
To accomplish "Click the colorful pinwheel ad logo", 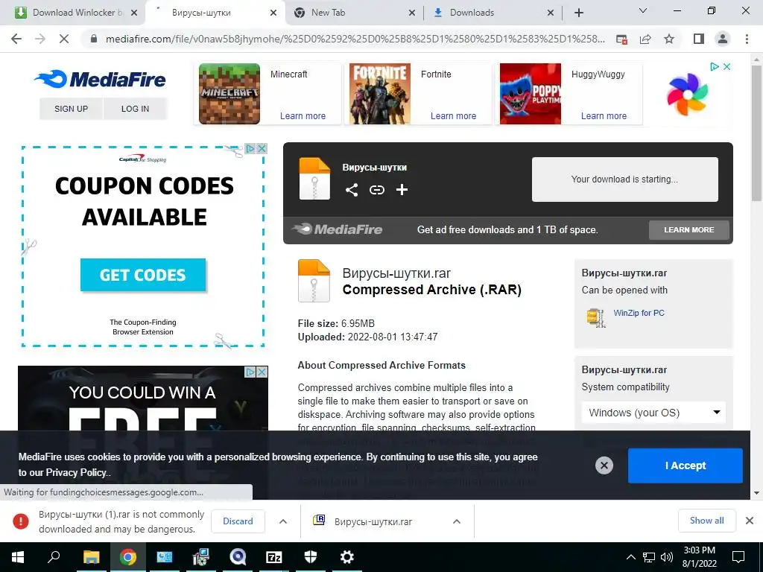I will (x=687, y=94).
